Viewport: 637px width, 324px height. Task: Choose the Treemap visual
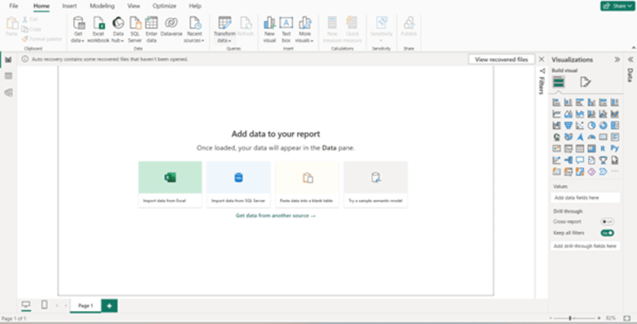(x=615, y=125)
